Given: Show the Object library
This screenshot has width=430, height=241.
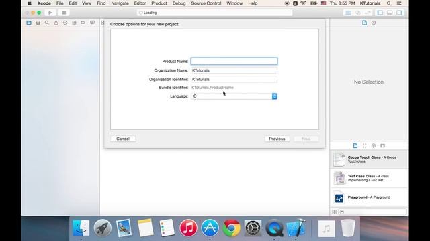Looking at the screenshot, I should click(374, 146).
